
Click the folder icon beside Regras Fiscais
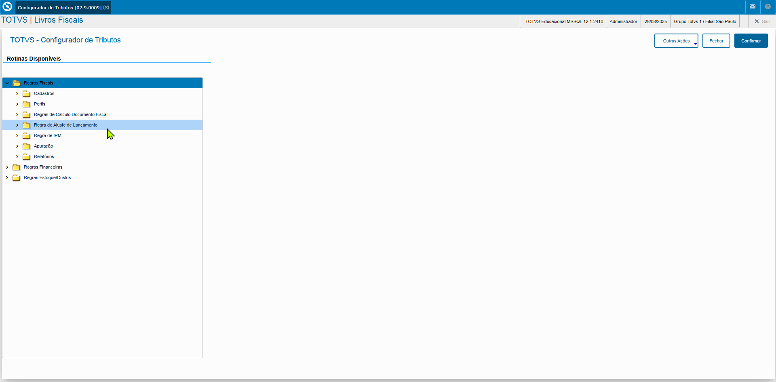pyautogui.click(x=17, y=83)
